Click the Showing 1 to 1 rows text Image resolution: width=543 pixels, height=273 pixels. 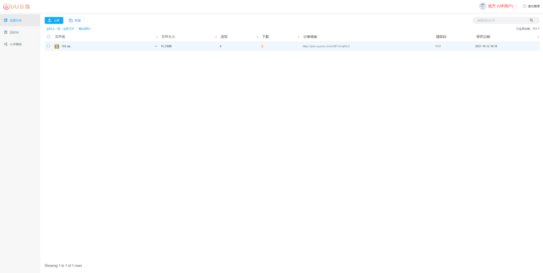(63, 266)
